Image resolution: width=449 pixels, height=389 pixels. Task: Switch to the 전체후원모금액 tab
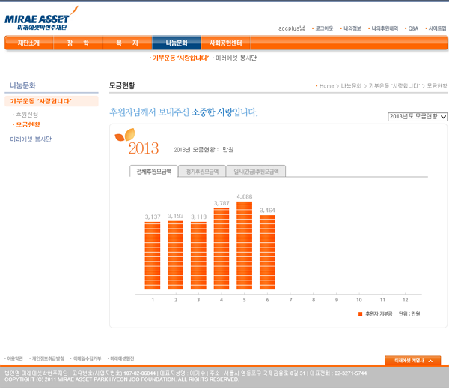coord(153,172)
